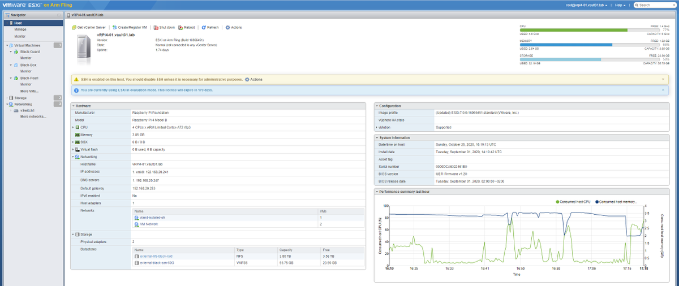Image resolution: width=679 pixels, height=286 pixels.
Task: Collapse the System Information panel
Action: 377,137
